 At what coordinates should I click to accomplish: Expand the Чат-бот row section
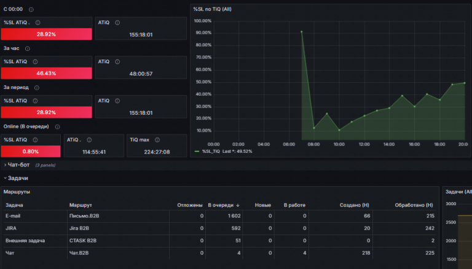(18, 165)
